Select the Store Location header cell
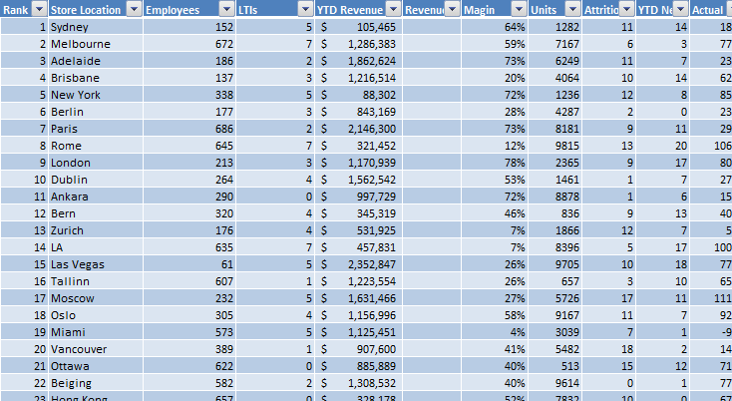The width and height of the screenshot is (732, 401). pyautogui.click(x=96, y=9)
